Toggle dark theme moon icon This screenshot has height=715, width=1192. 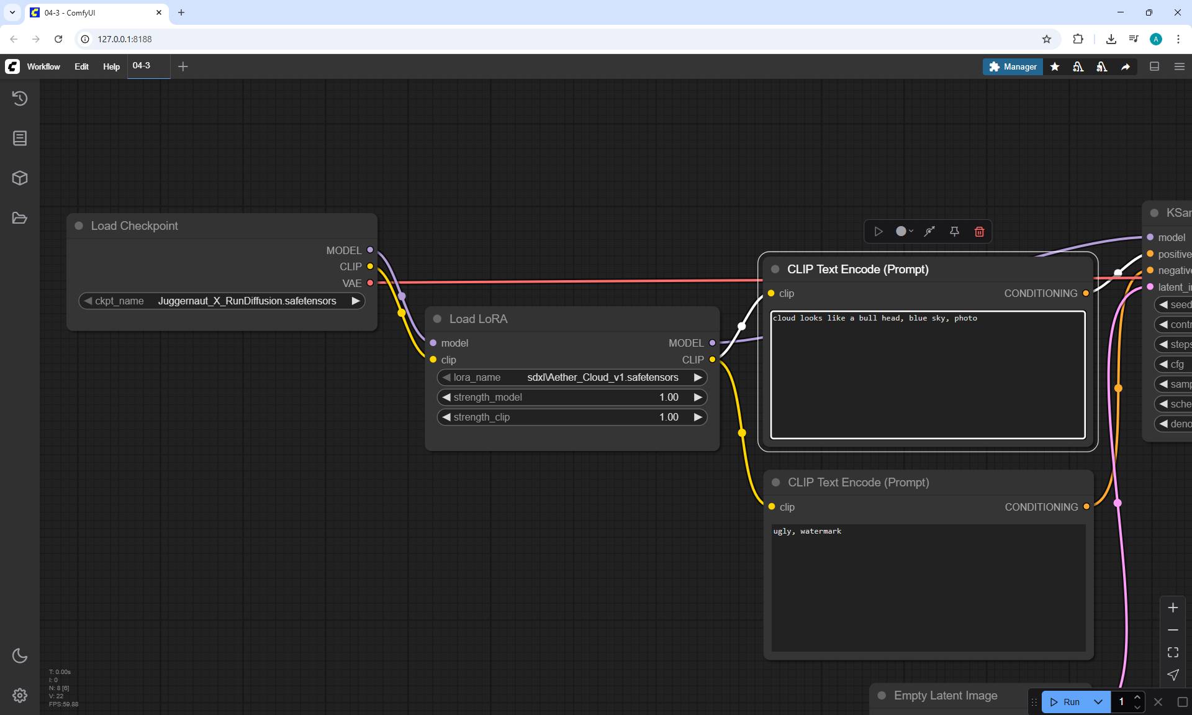pos(20,655)
